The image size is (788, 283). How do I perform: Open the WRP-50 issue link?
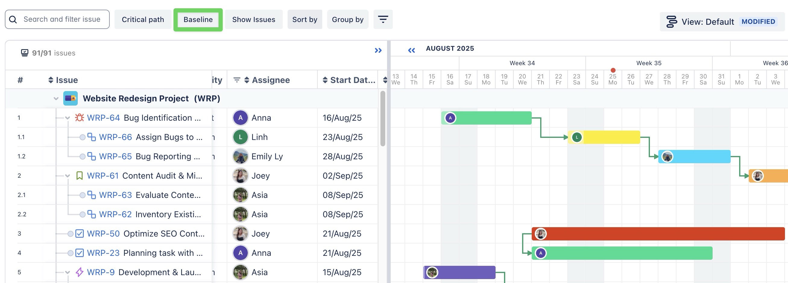tap(103, 234)
